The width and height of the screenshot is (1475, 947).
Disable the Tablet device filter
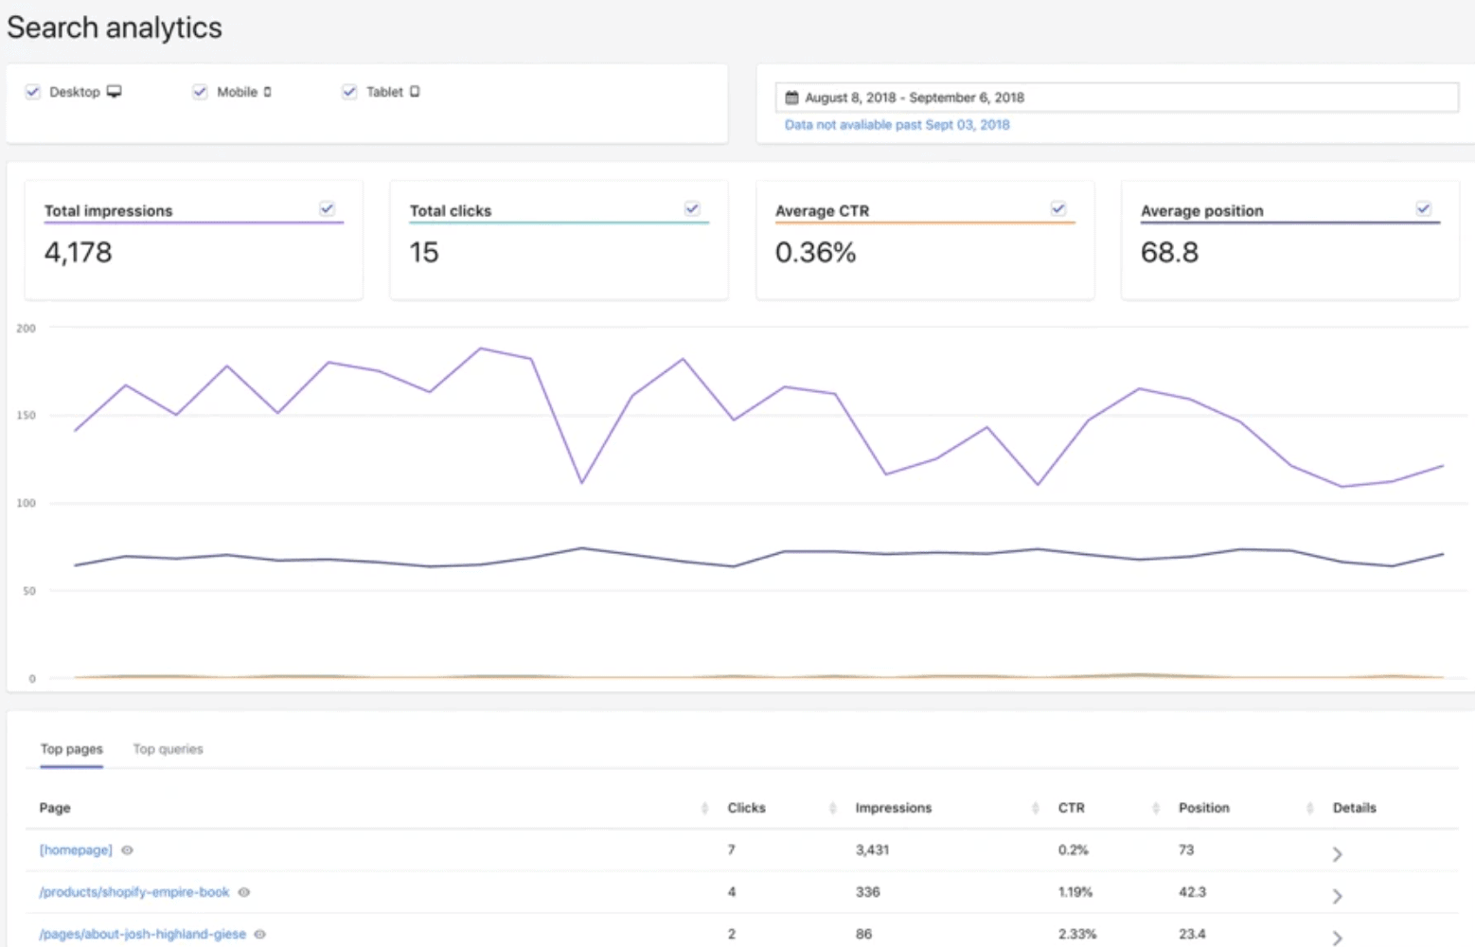pyautogui.click(x=349, y=92)
